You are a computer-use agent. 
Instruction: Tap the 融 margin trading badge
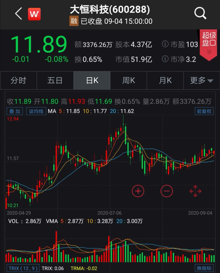pos(74,21)
